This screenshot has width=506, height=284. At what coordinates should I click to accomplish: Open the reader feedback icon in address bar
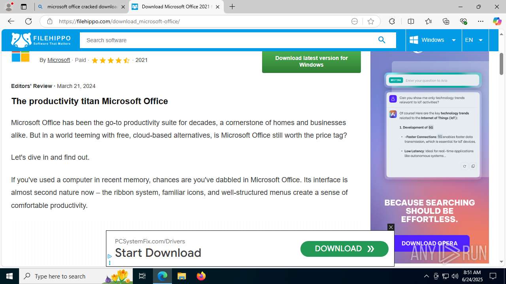pyautogui.click(x=354, y=21)
